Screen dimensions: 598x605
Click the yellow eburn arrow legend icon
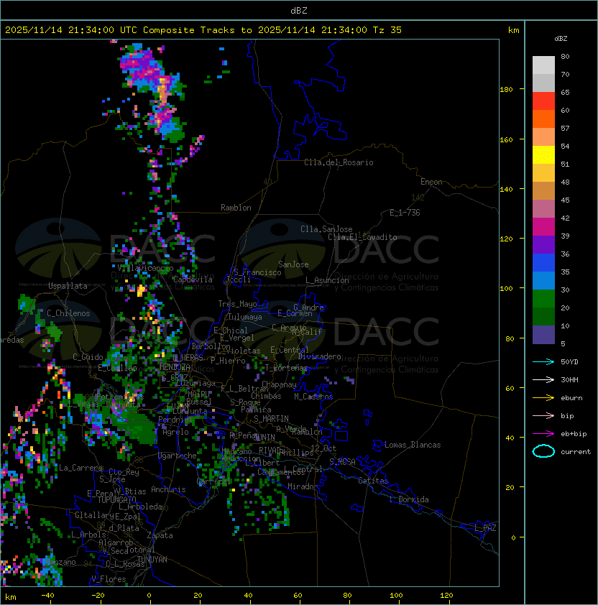(x=543, y=398)
